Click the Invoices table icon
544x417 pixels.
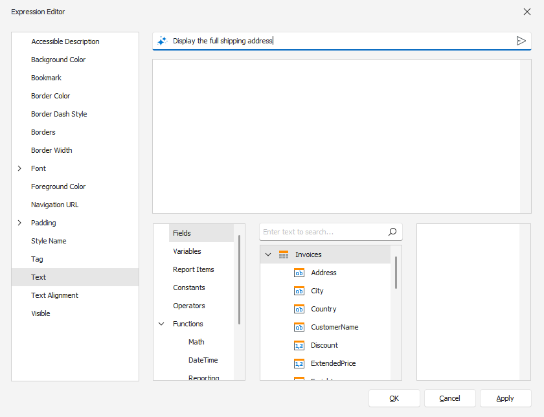[x=283, y=254]
